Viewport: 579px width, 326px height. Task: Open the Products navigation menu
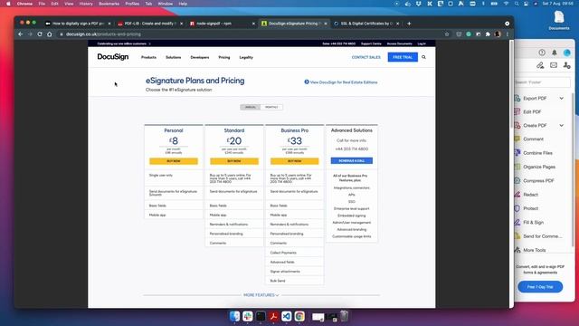[x=148, y=57]
